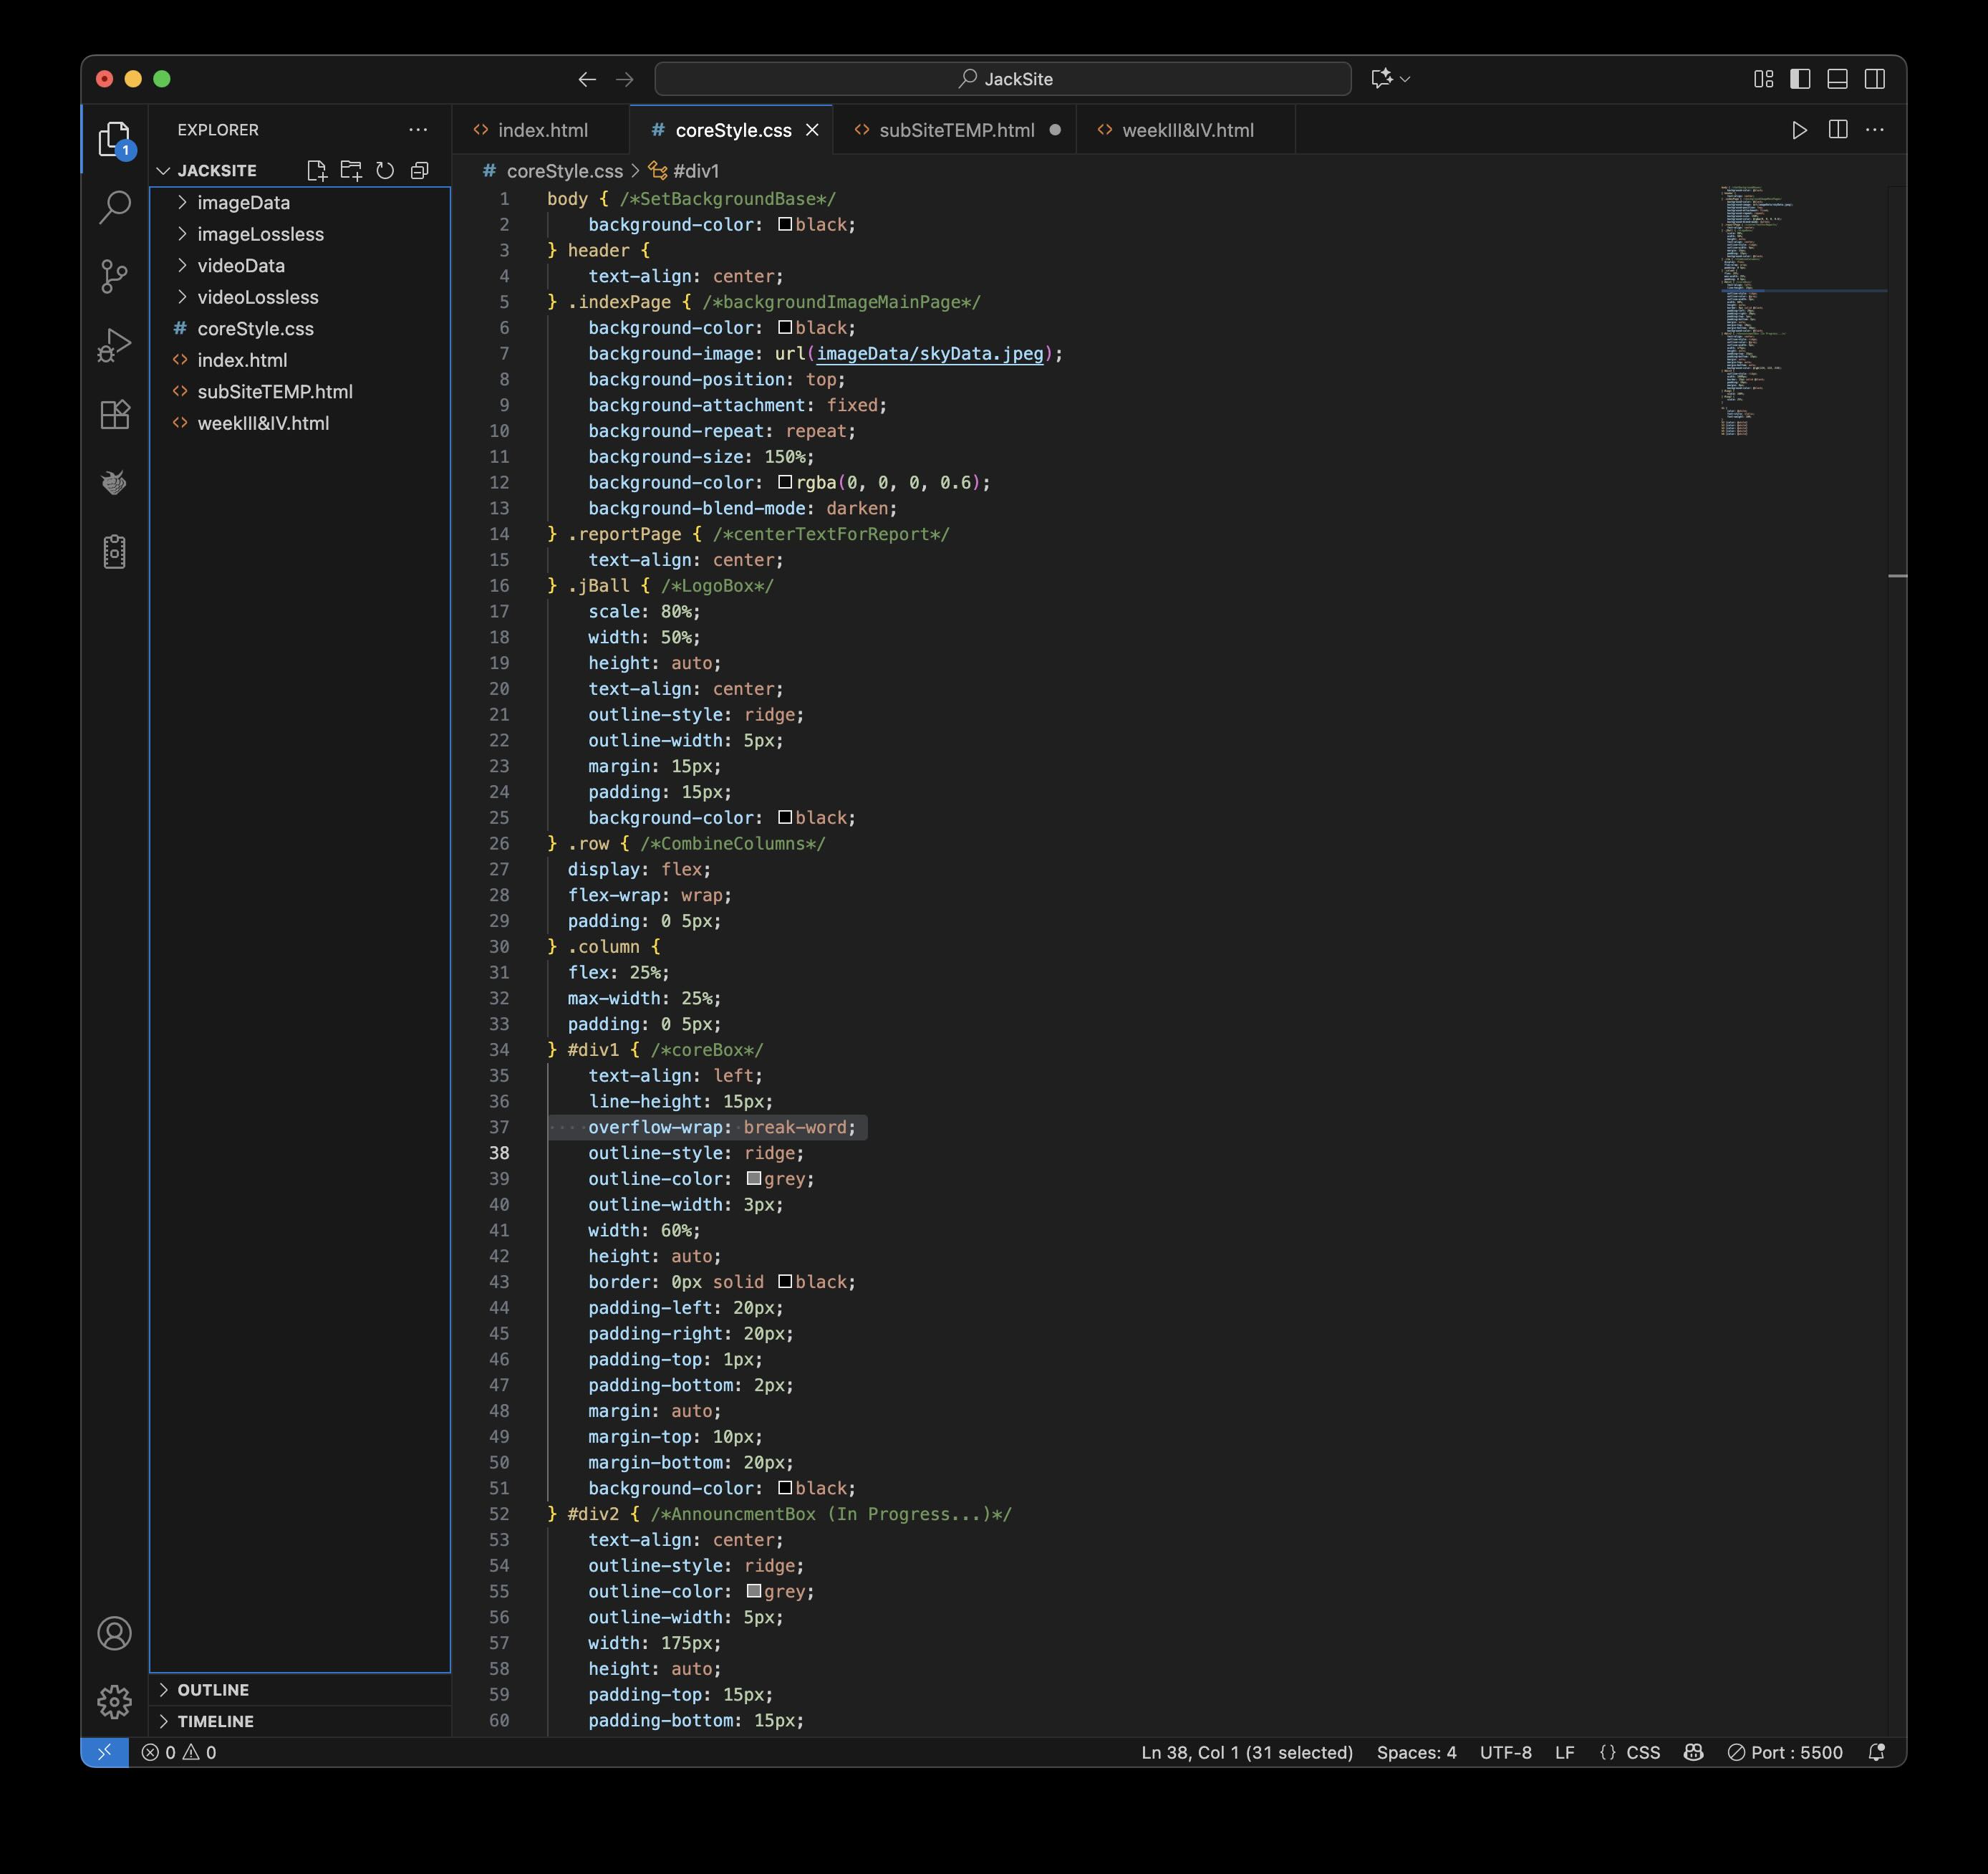Click Port : 5500 in status bar
1988x1874 pixels.
(x=1786, y=1752)
